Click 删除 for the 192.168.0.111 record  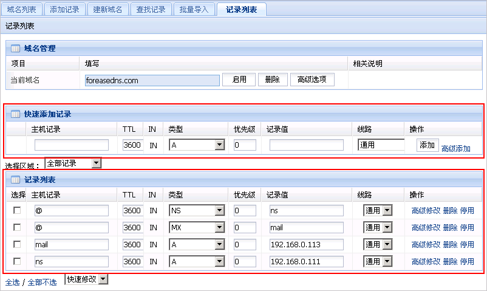click(x=450, y=261)
